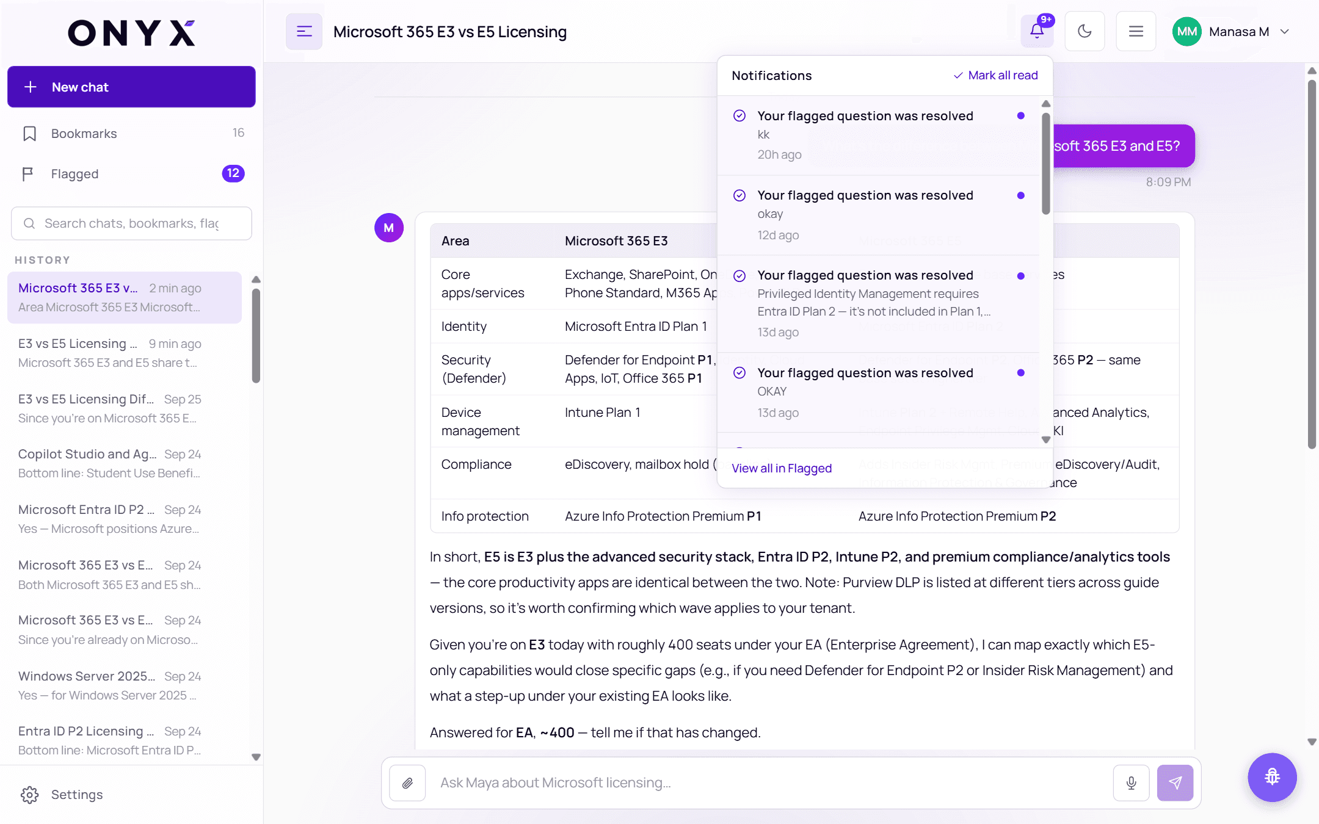Click history list scroll down arrow
The image size is (1319, 824).
256,757
